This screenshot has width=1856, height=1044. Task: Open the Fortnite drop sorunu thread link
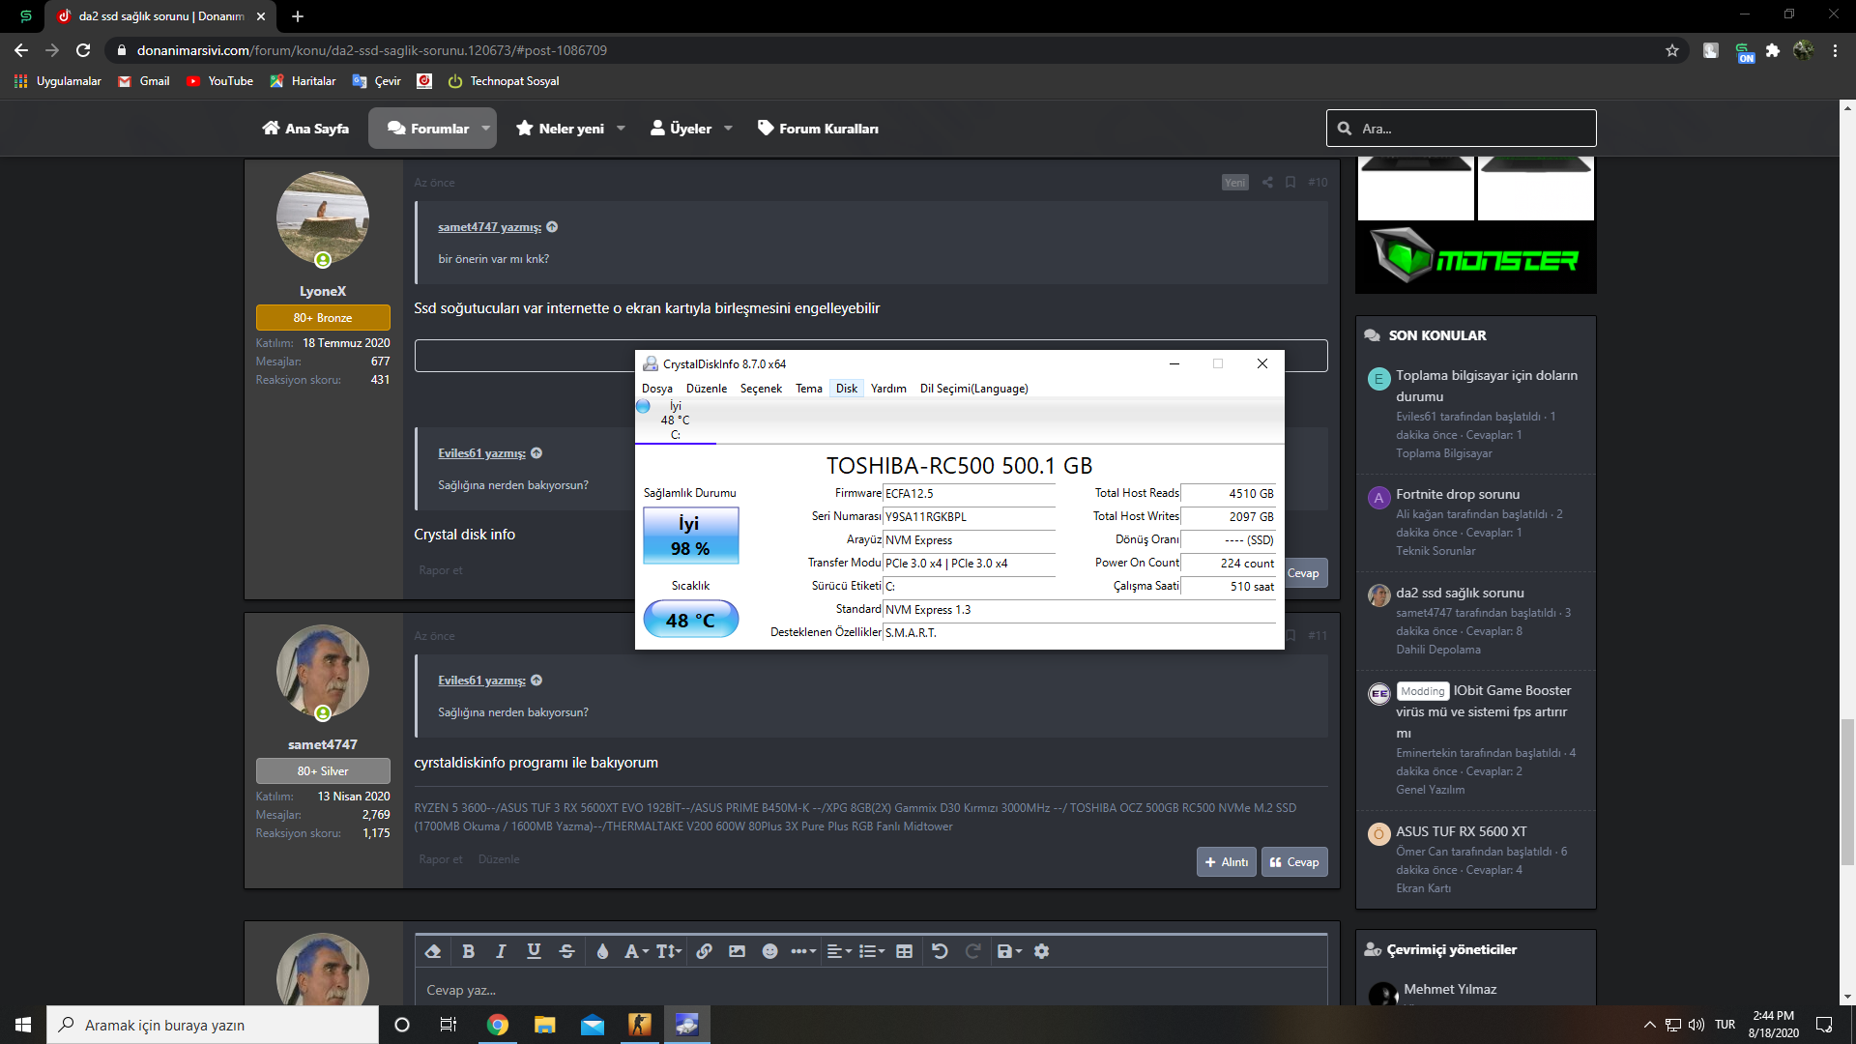point(1457,494)
